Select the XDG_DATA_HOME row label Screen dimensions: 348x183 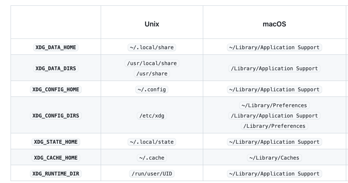click(56, 47)
